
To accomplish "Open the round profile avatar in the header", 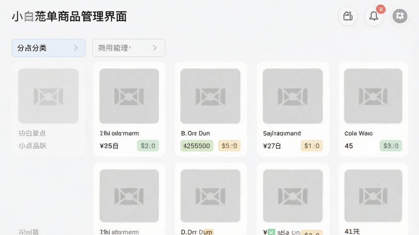I will tap(400, 16).
